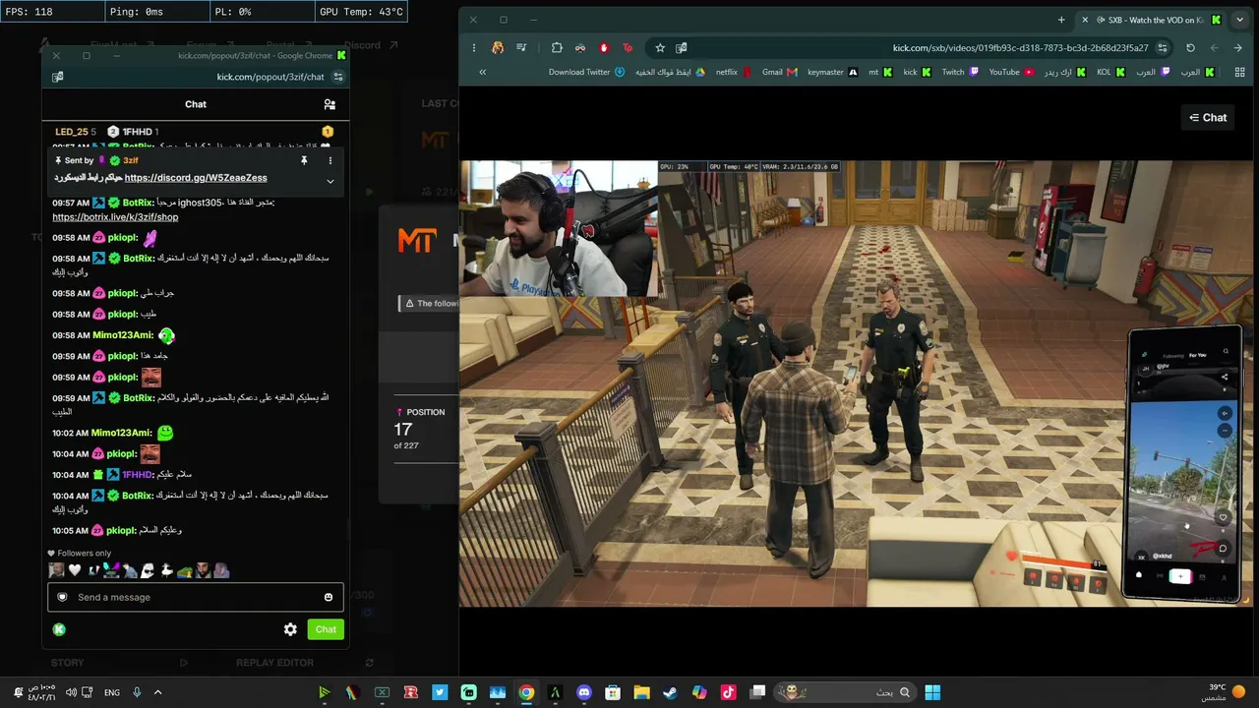Click the taskbar search box
Viewport: 1259px width, 708px height.
coord(845,692)
